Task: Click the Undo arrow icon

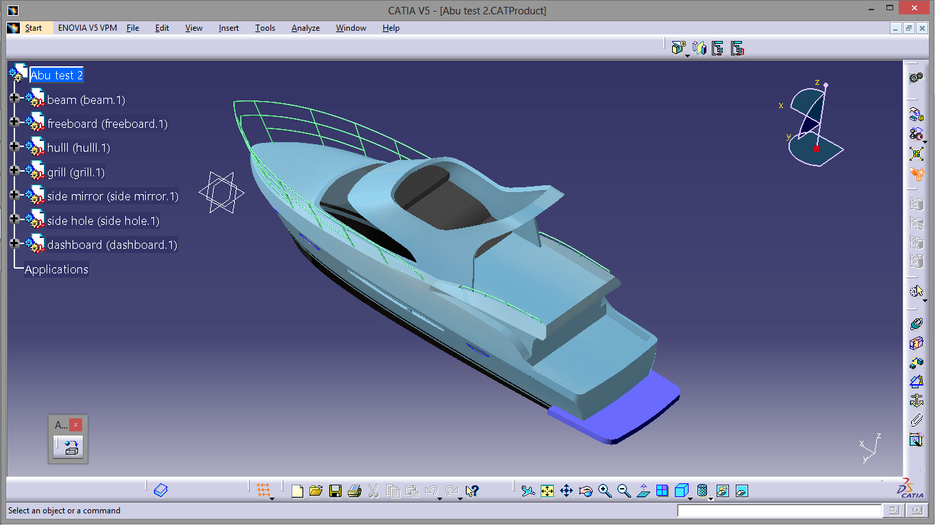Action: 431,490
